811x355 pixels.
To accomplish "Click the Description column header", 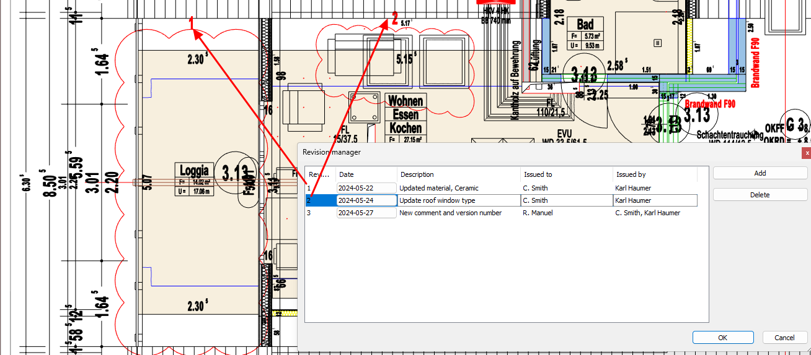I will [458, 174].
